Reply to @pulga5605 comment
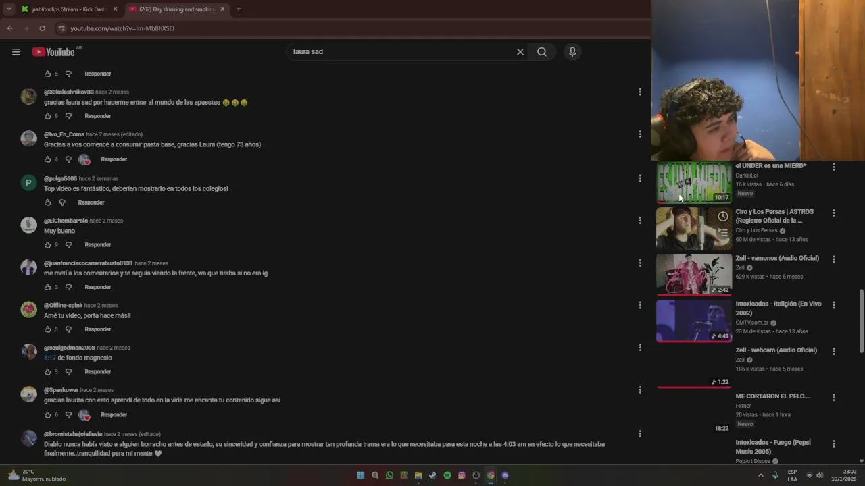The height and width of the screenshot is (486, 865). pos(91,202)
